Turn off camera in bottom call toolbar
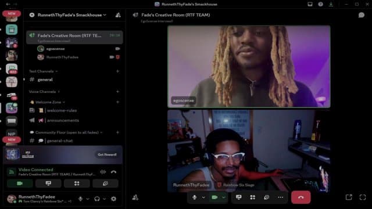The height and width of the screenshot is (209, 372). 214,197
